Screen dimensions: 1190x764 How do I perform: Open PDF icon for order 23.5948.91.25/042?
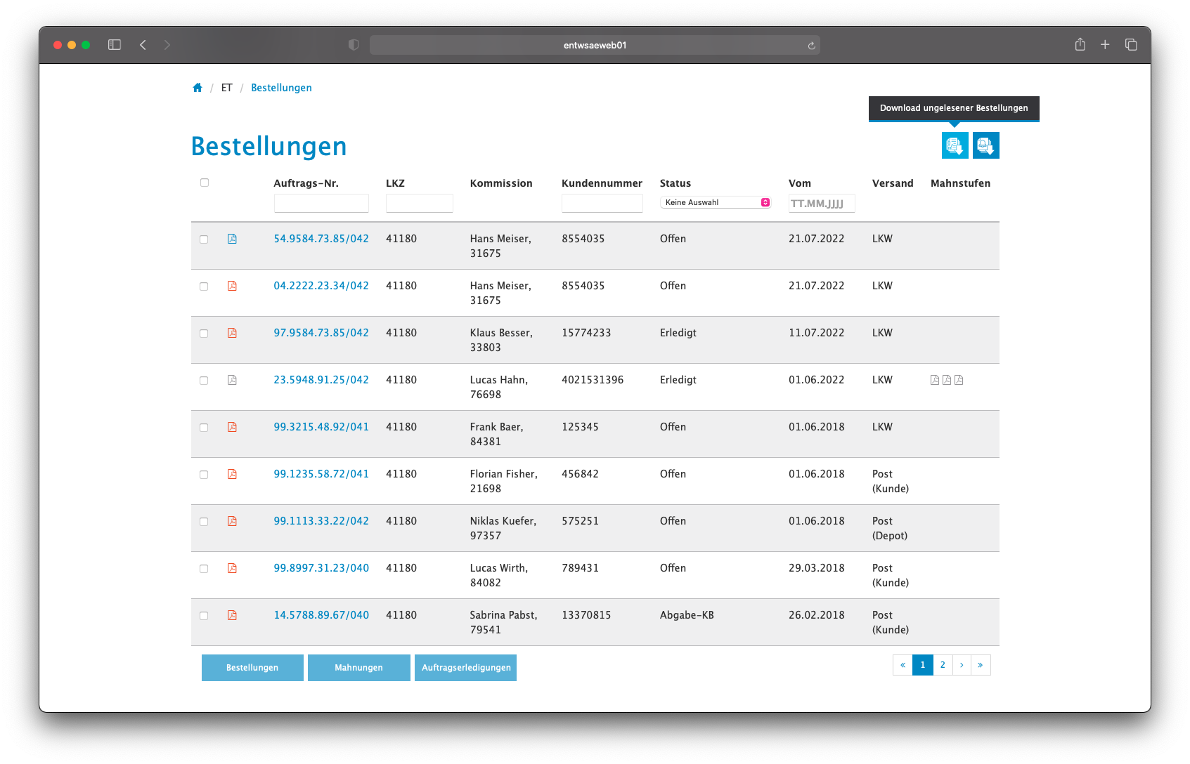[x=232, y=380]
